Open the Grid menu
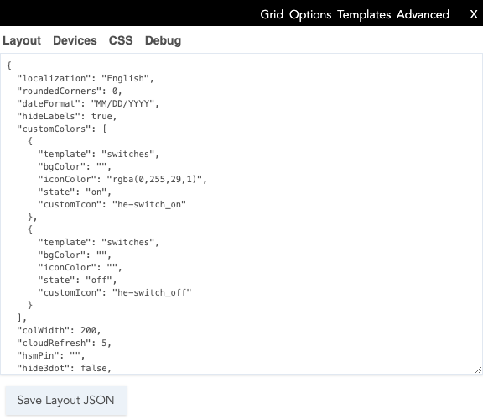The height and width of the screenshot is (420, 483). [x=272, y=14]
